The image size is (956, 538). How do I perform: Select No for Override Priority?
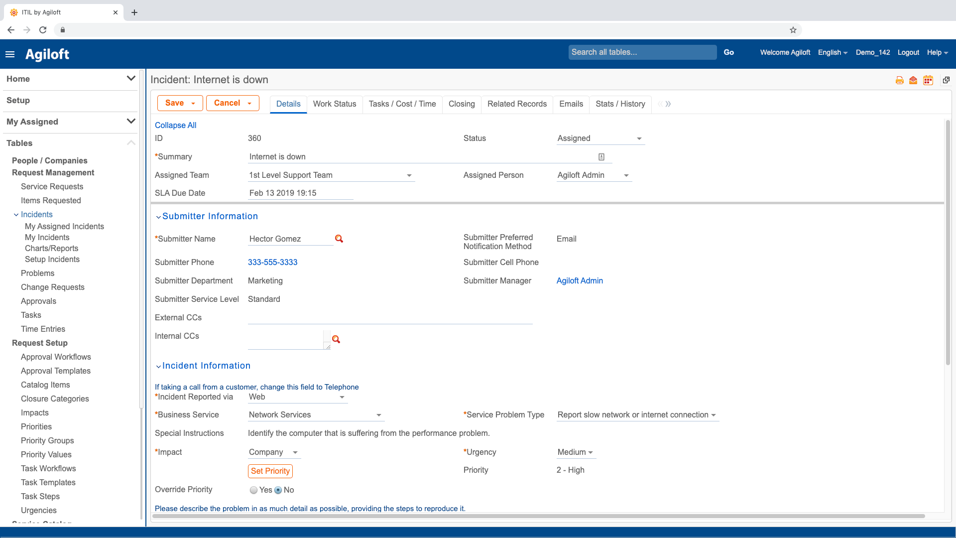pyautogui.click(x=278, y=490)
